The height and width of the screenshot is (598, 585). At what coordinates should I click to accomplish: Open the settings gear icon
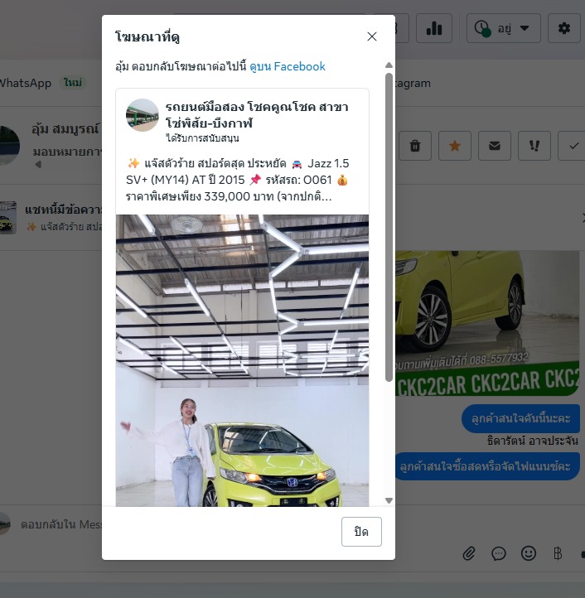click(x=564, y=28)
